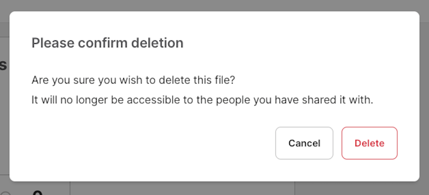Abort deletion by pressing Cancel

point(304,143)
